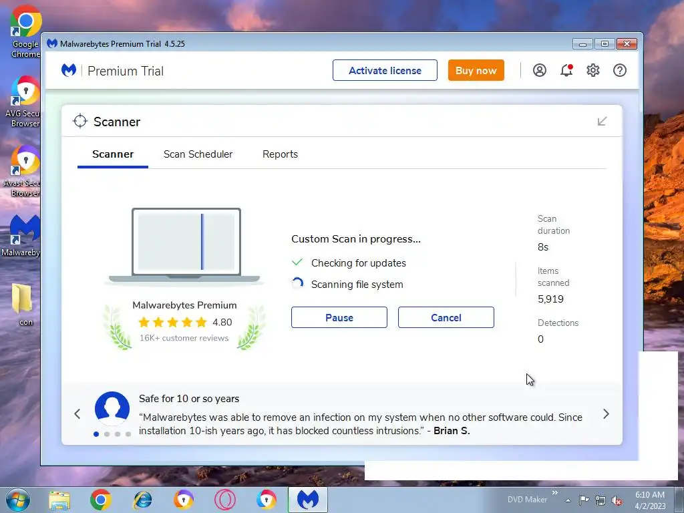Open the Windows Start menu
The image size is (684, 513).
17,500
